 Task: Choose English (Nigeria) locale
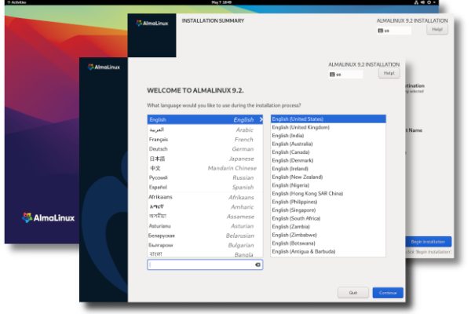tap(328, 185)
